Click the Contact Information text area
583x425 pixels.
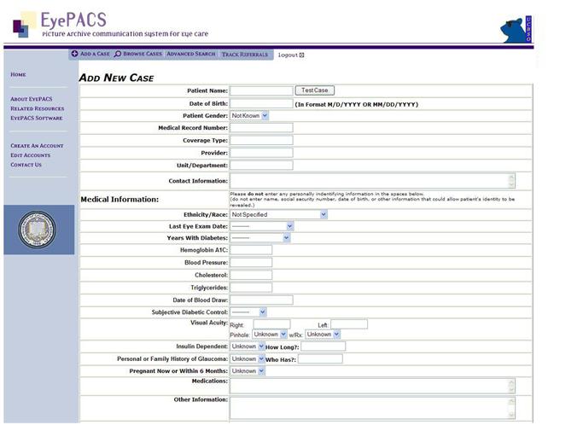tap(372, 181)
